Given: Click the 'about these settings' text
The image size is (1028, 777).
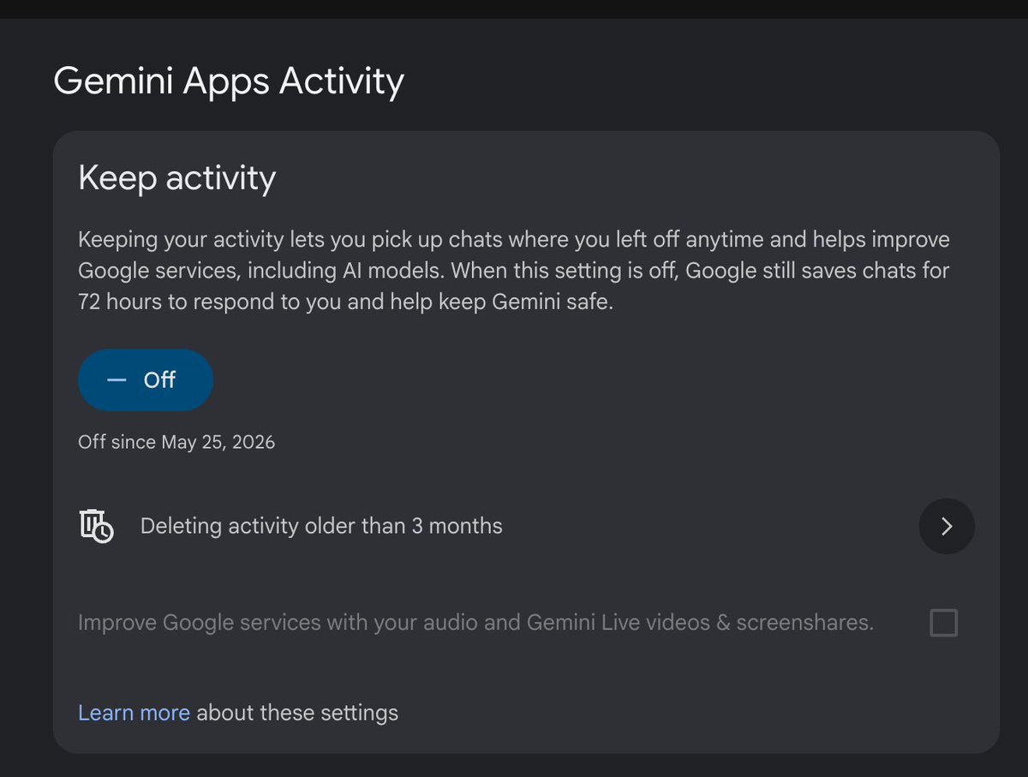Looking at the screenshot, I should pos(297,713).
